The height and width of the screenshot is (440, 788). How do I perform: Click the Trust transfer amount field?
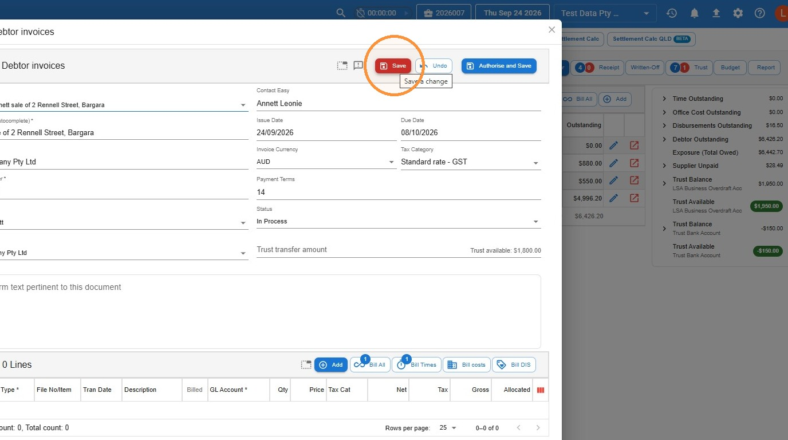coord(399,250)
